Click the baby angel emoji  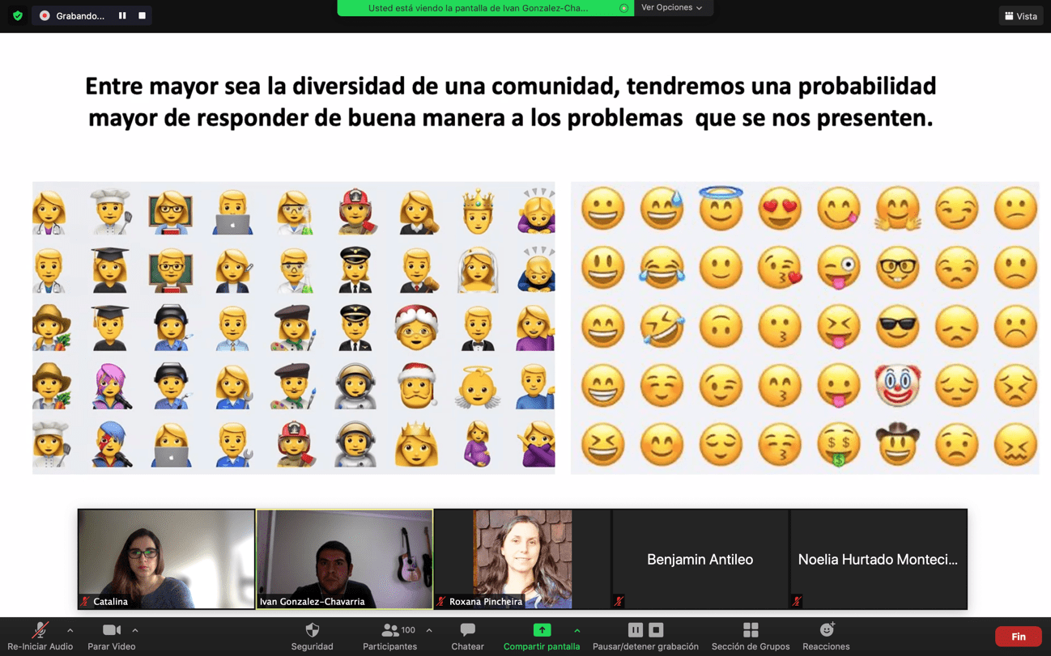tap(477, 386)
